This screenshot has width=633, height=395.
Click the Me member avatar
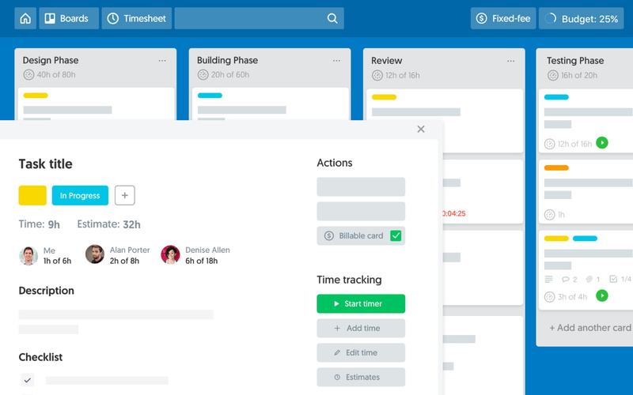pyautogui.click(x=28, y=255)
